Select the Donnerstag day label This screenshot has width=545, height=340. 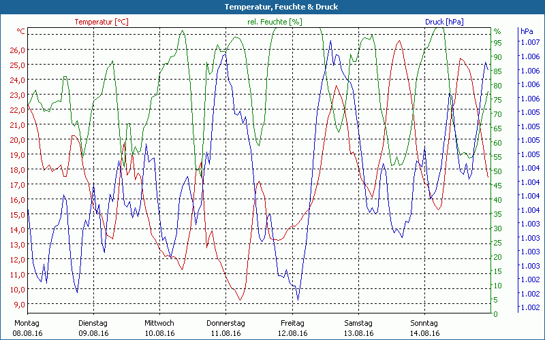(x=225, y=323)
